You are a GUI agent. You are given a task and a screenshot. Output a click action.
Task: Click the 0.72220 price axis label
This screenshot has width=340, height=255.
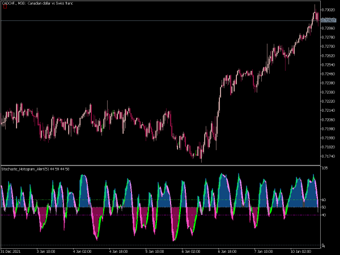[329, 101]
